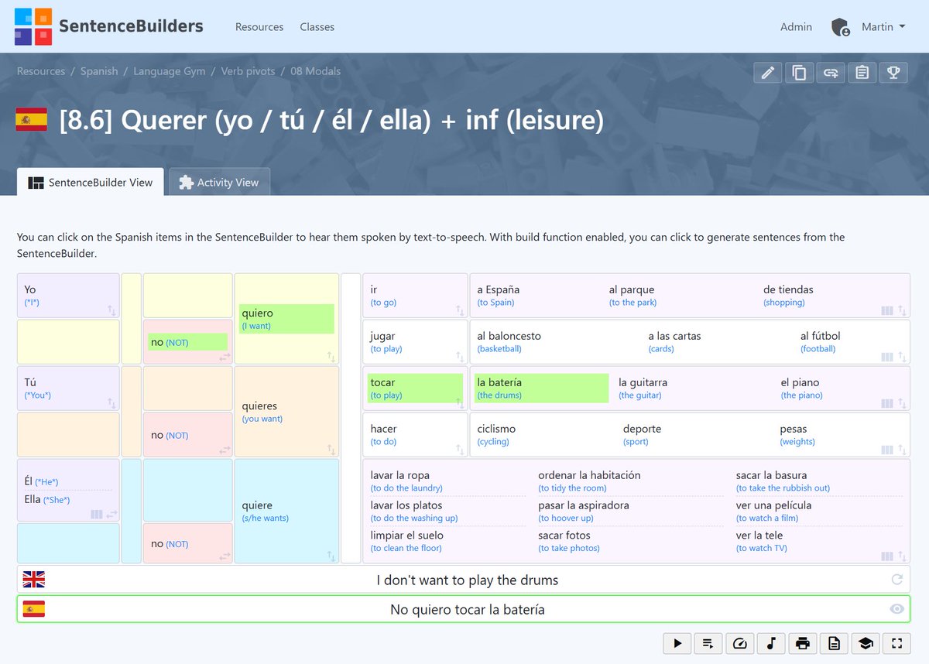Go to the Spanish breadcrumb link

[x=99, y=70]
